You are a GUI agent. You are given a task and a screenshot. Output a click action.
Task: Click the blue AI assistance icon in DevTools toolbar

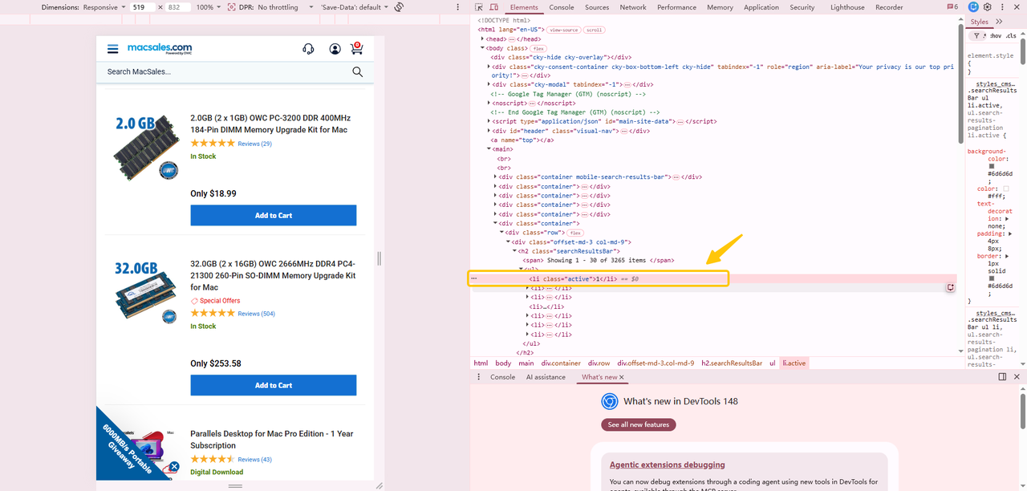click(973, 7)
